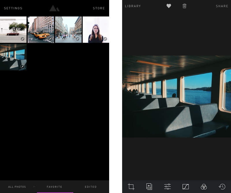Open the color circles icon
The height and width of the screenshot is (193, 231).
point(204,187)
